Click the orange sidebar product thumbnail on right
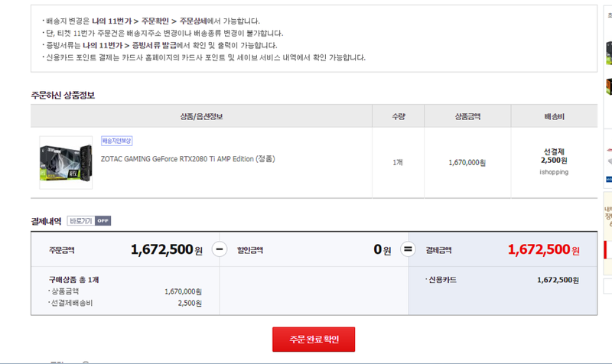Viewport: 612px width, 364px height. [609, 86]
